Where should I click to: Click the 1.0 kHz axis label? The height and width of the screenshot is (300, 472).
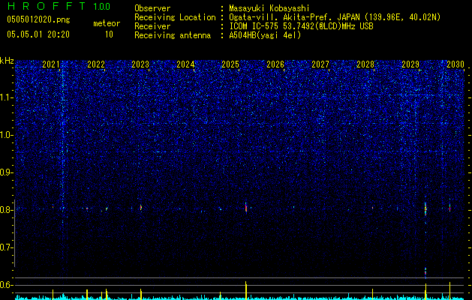pyautogui.click(x=7, y=135)
